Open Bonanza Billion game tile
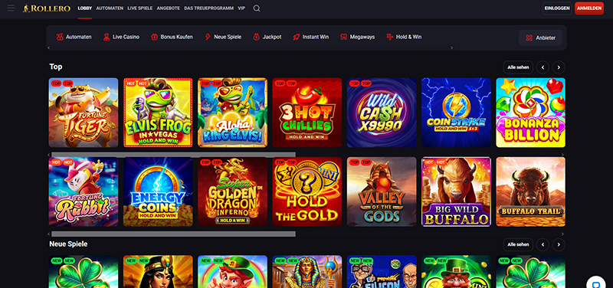The width and height of the screenshot is (613, 288). point(530,113)
